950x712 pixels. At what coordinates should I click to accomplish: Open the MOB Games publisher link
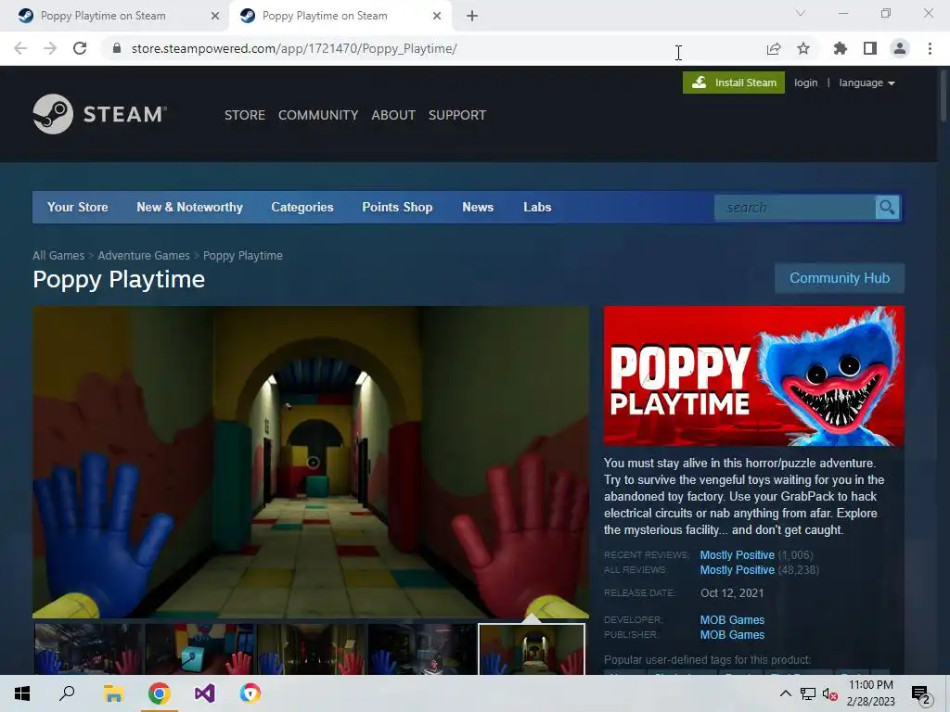coord(733,634)
